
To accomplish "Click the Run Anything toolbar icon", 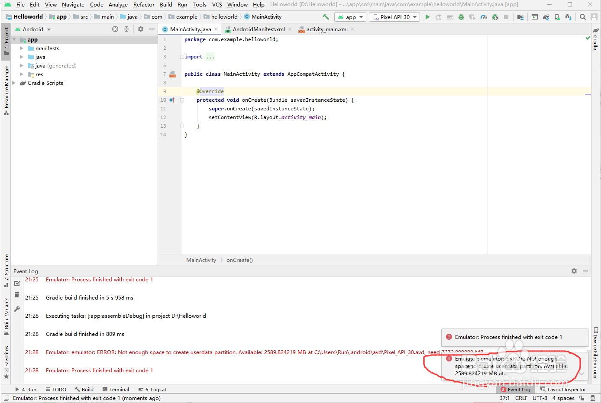I will [x=535, y=17].
